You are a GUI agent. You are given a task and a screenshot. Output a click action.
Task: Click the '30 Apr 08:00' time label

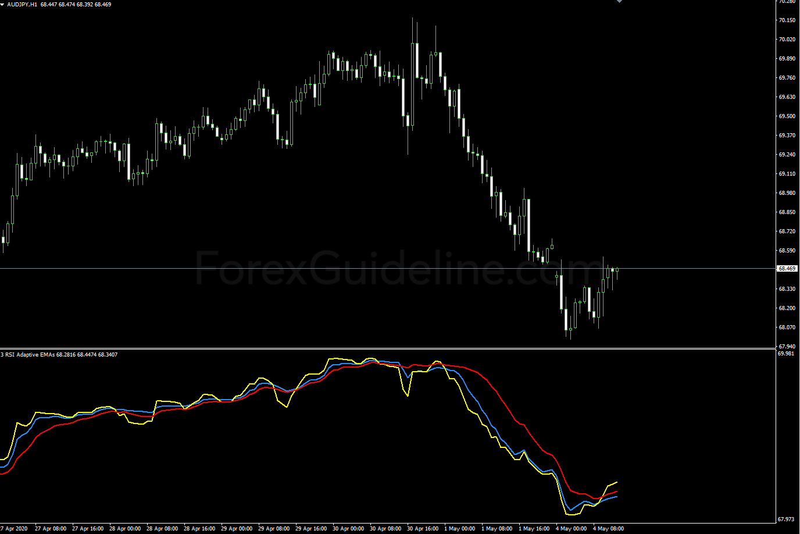(385, 529)
